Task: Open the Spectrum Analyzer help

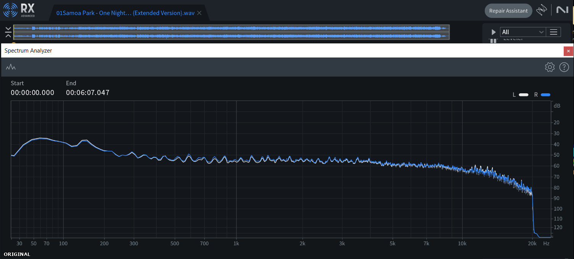Action: [x=564, y=67]
